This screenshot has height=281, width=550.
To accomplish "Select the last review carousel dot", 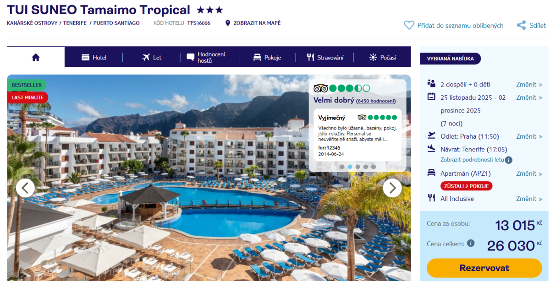I will [x=373, y=167].
